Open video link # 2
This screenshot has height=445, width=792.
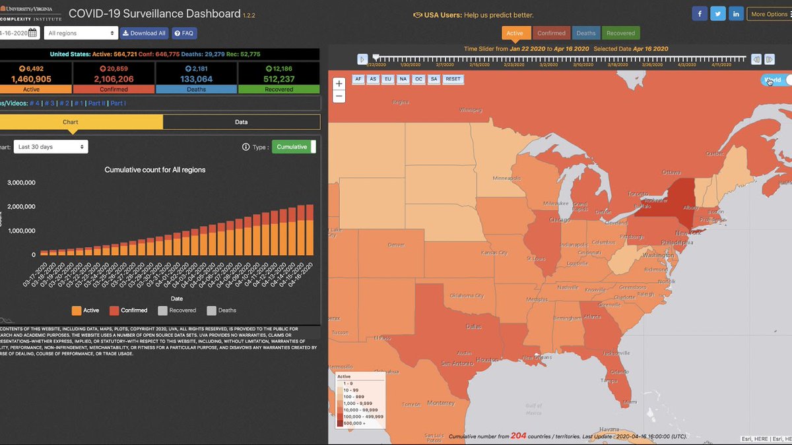pos(63,104)
